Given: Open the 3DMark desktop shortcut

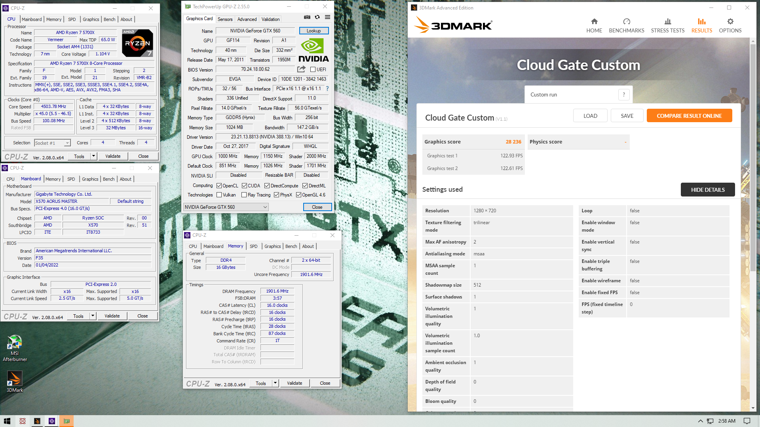Looking at the screenshot, I should coord(15,381).
